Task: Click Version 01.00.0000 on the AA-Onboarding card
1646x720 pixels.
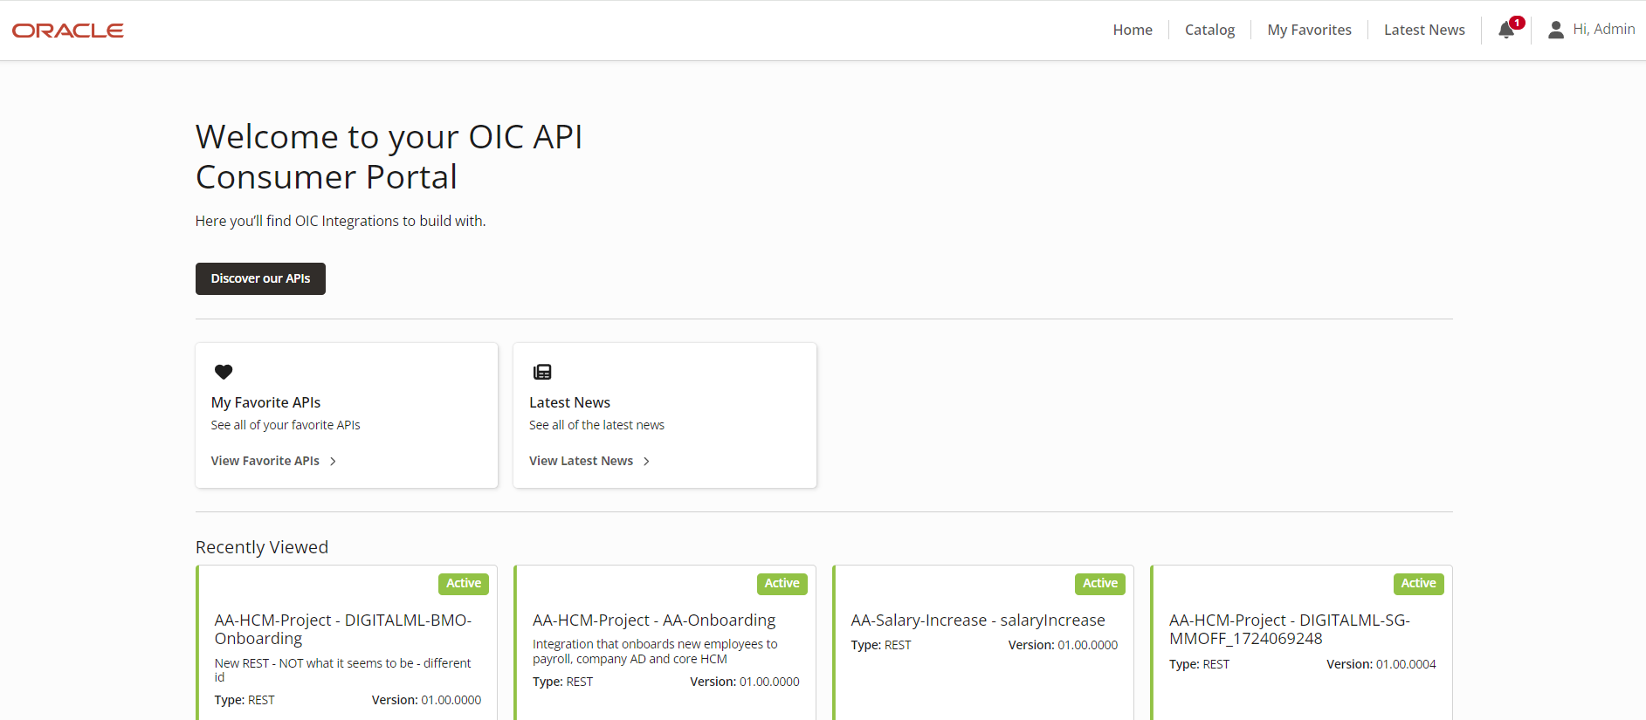Action: tap(745, 682)
